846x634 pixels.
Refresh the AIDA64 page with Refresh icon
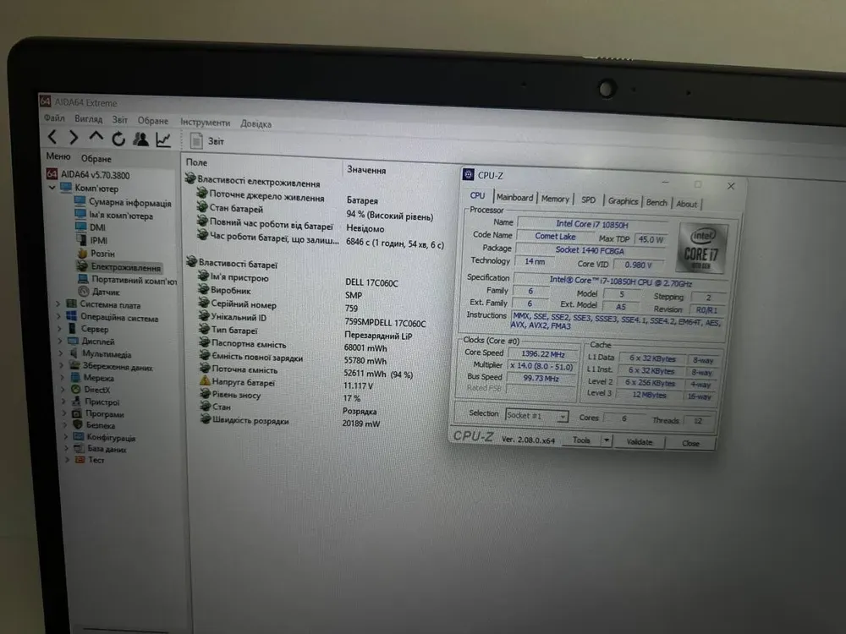(118, 139)
